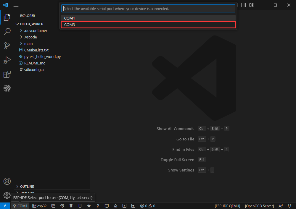This screenshot has width=296, height=209.
Task: Maximize the VS Code window
Action: click(275, 5)
